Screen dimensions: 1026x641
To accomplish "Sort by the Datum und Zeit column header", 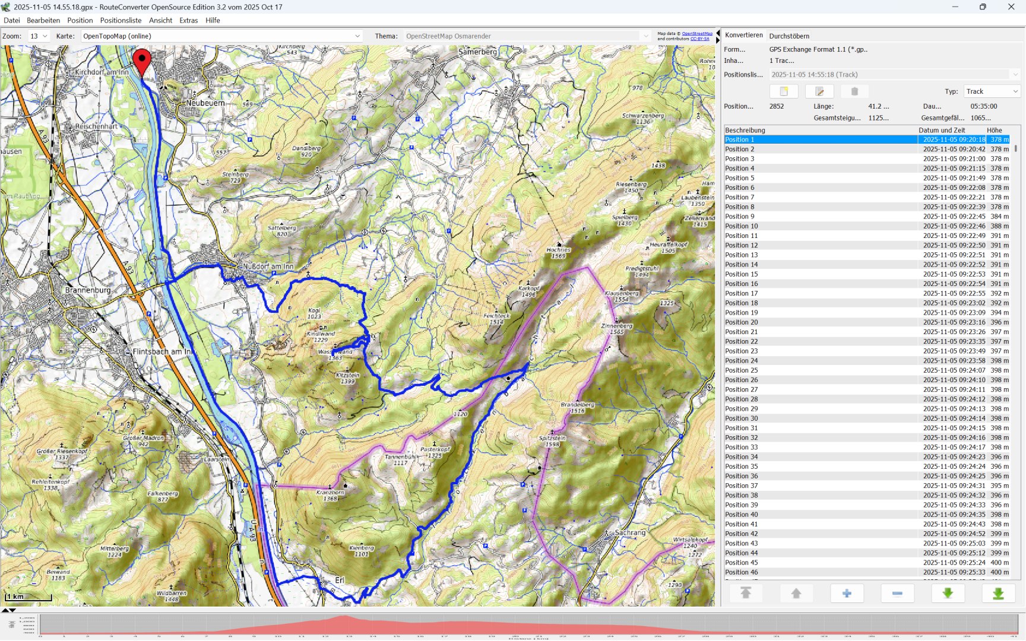I will [942, 130].
